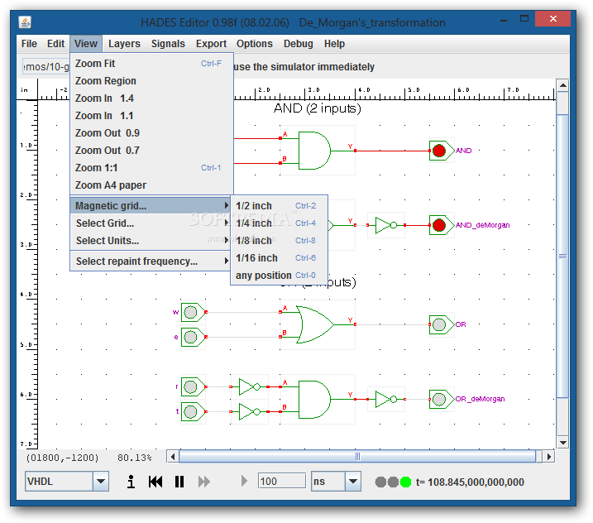Open the Export menu
593x523 pixels.
[211, 44]
